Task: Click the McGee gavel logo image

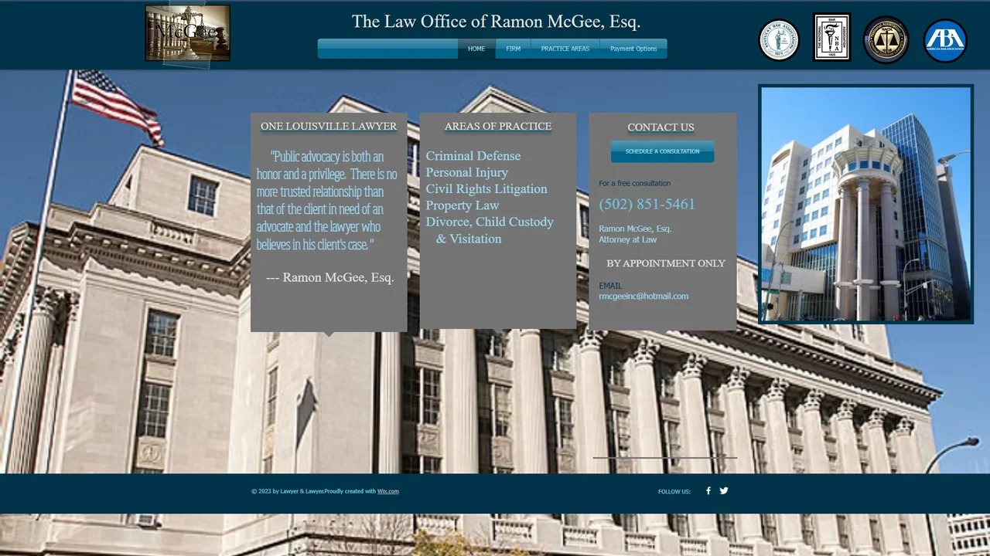Action: [187, 33]
